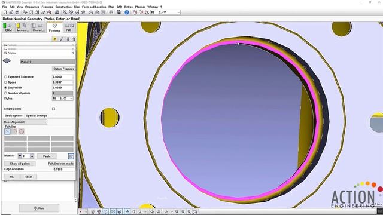The image size is (383, 215).
Task: Switch to the Measurement Plan tab
Action: pyautogui.click(x=23, y=27)
